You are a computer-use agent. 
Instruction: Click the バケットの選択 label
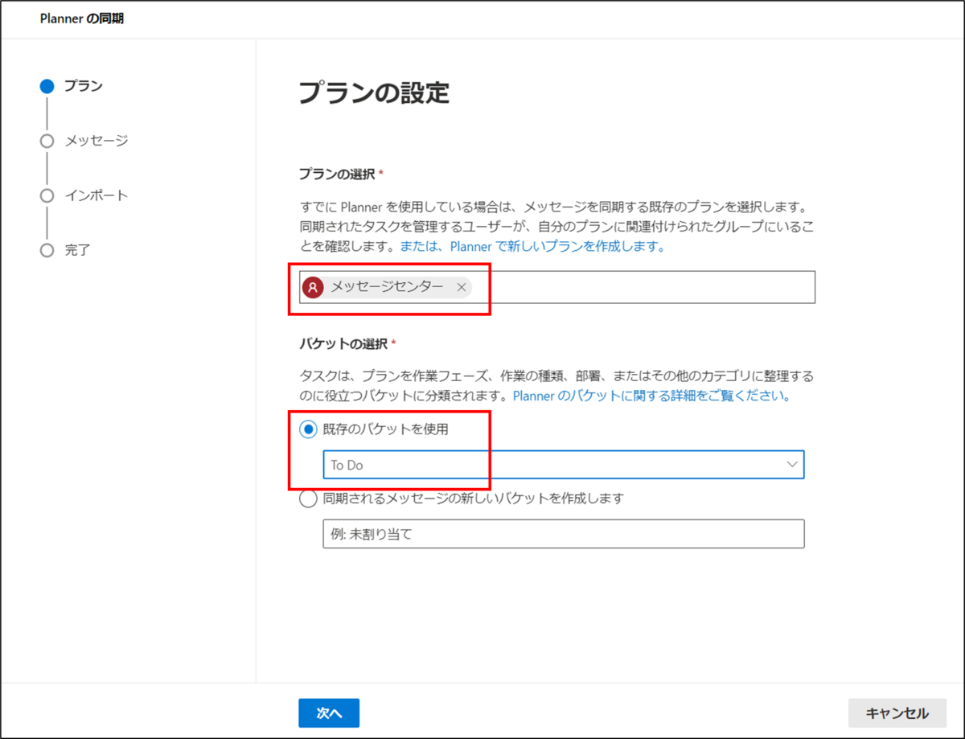coord(343,343)
